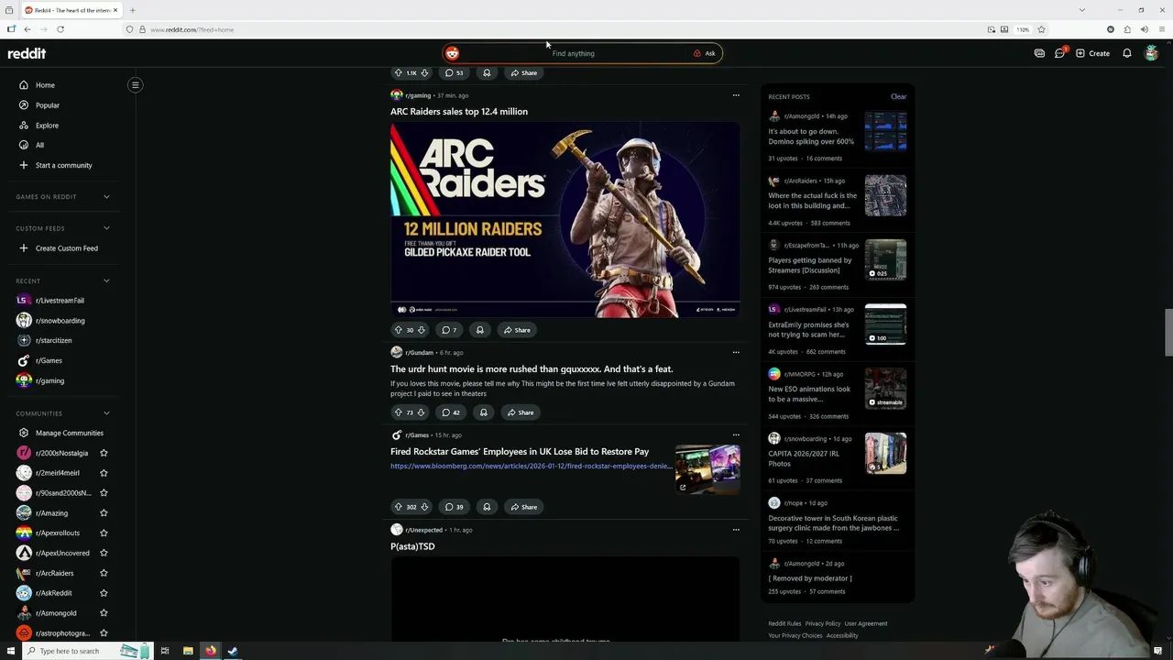Open File Explorer from taskbar
This screenshot has width=1173, height=660.
click(x=188, y=651)
